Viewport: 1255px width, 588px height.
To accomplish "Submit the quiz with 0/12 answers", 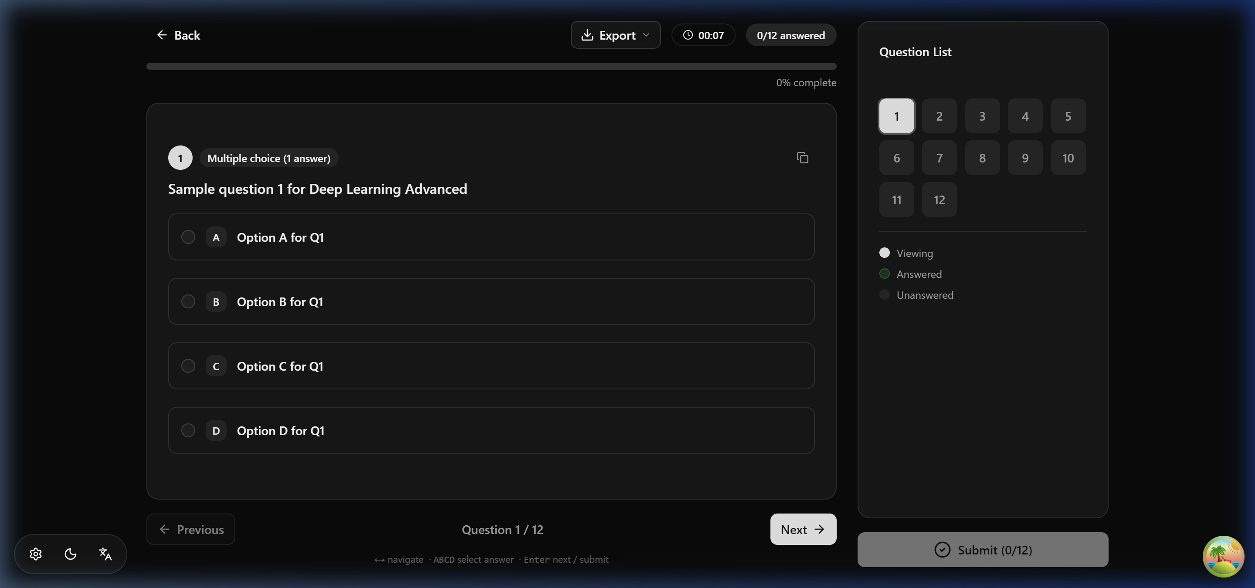I will tap(983, 550).
